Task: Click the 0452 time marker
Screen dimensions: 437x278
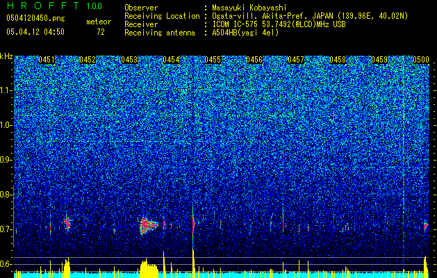Action: 88,60
